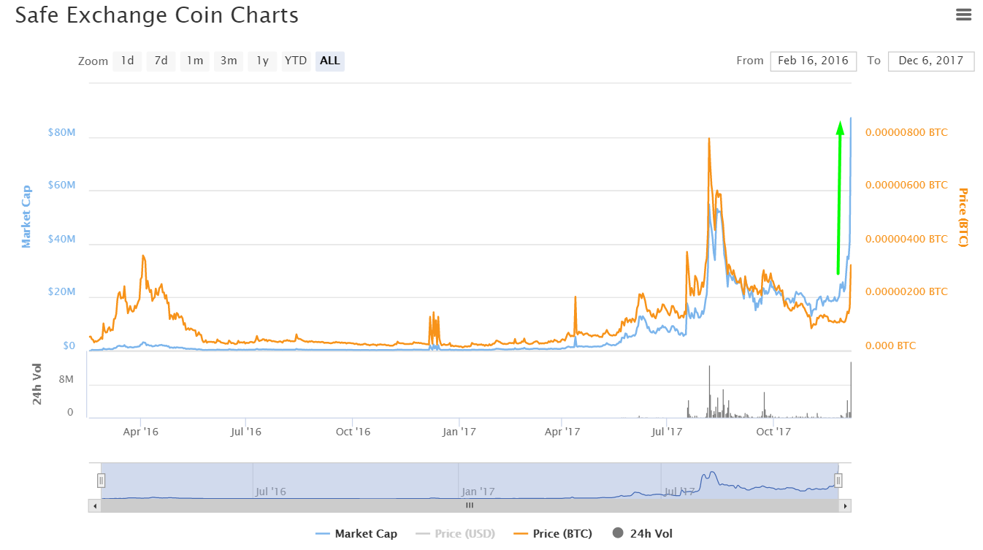This screenshot has width=983, height=550.
Task: Select the YTD zoom range
Action: [x=296, y=61]
